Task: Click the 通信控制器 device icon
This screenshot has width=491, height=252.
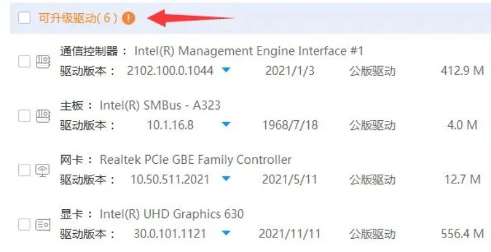Action: pyautogui.click(x=43, y=61)
